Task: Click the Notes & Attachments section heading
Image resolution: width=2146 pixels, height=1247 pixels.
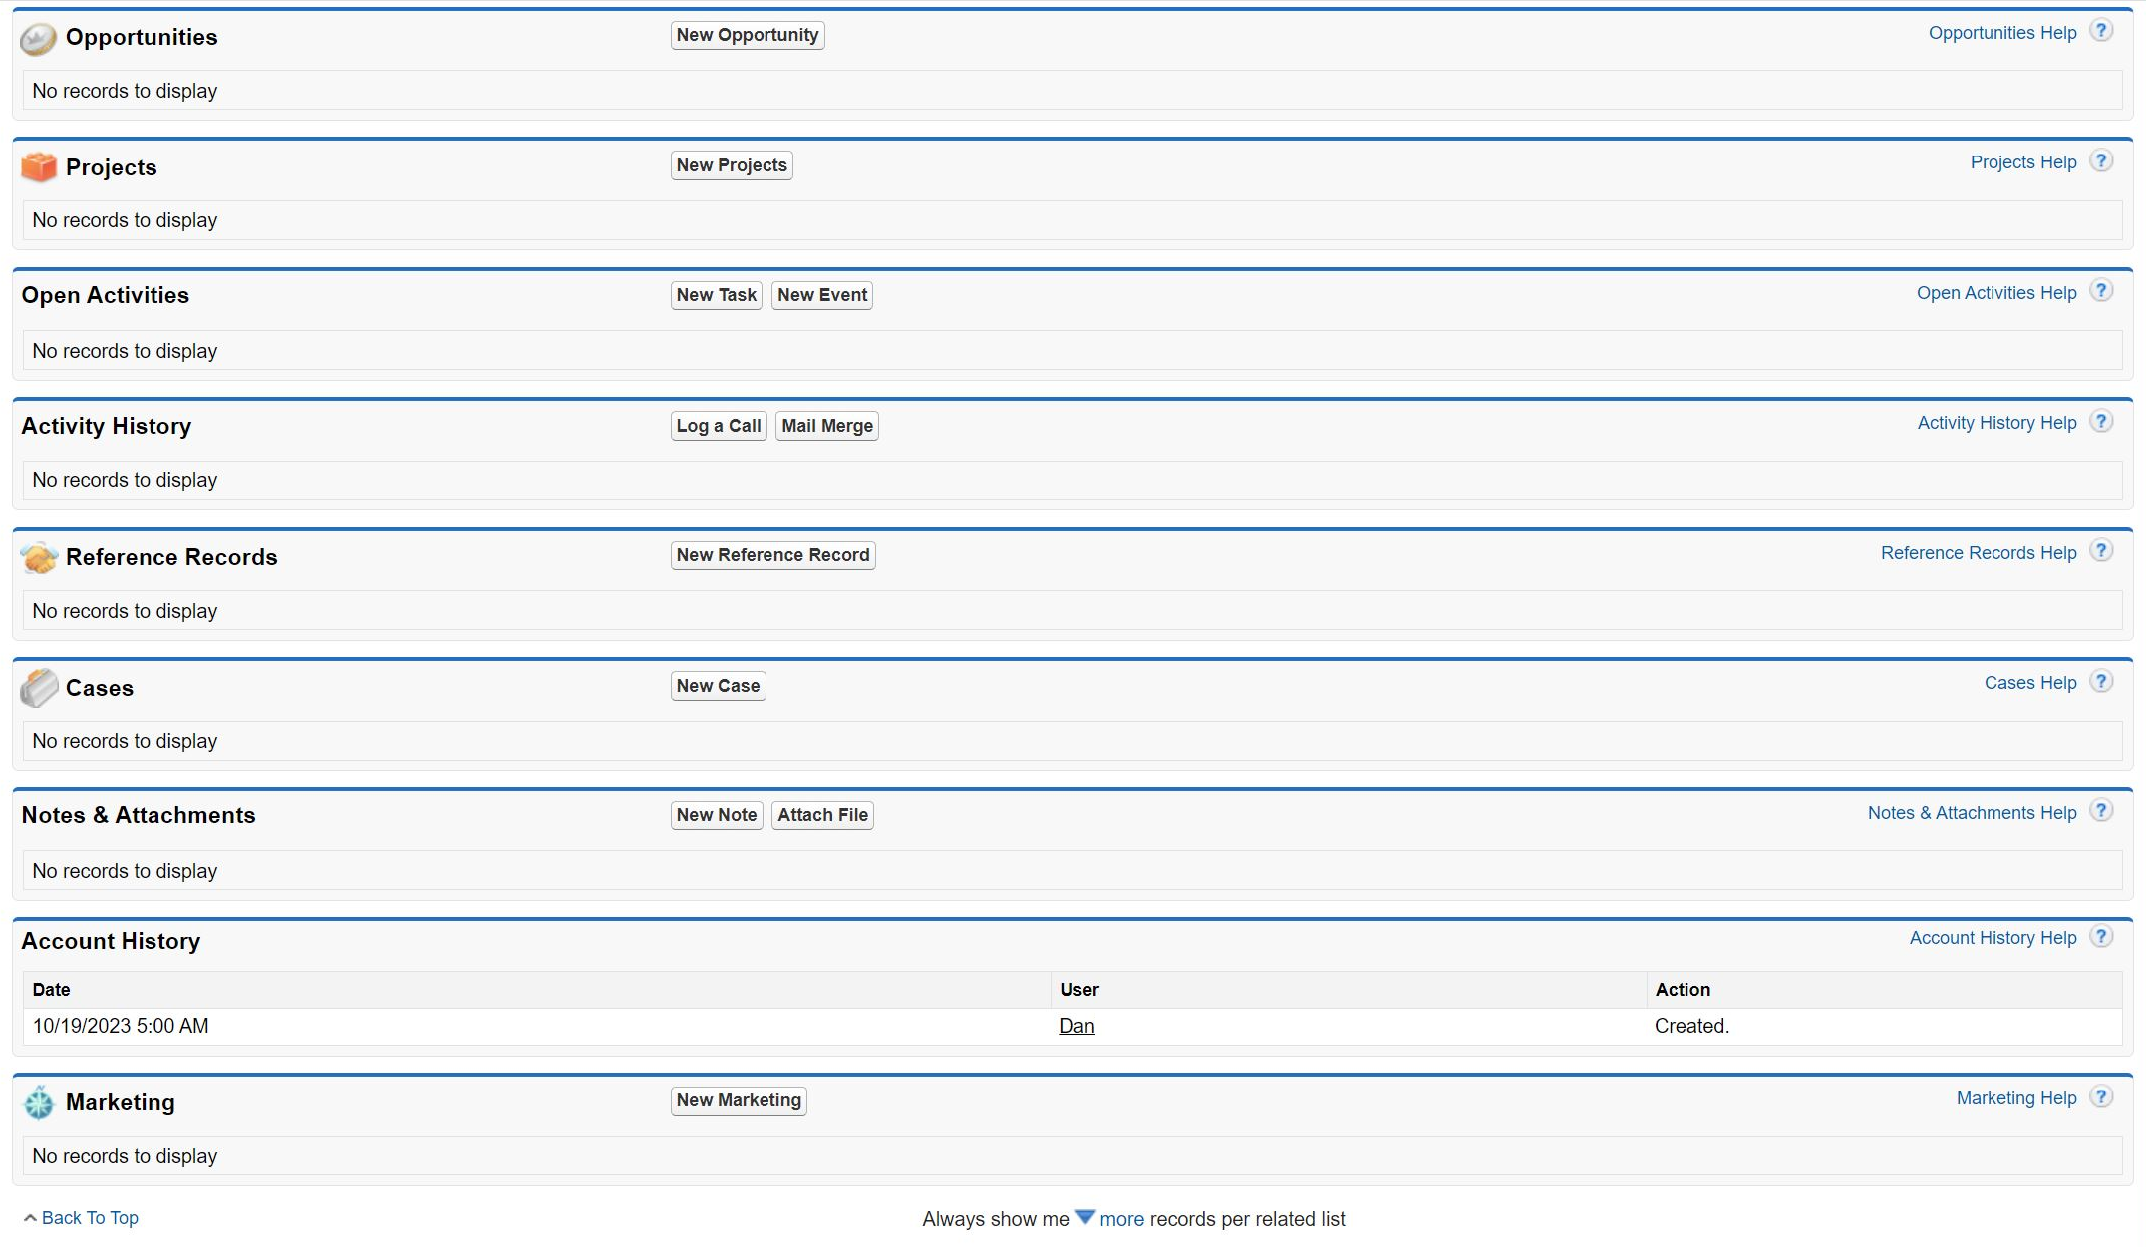Action: click(x=139, y=815)
